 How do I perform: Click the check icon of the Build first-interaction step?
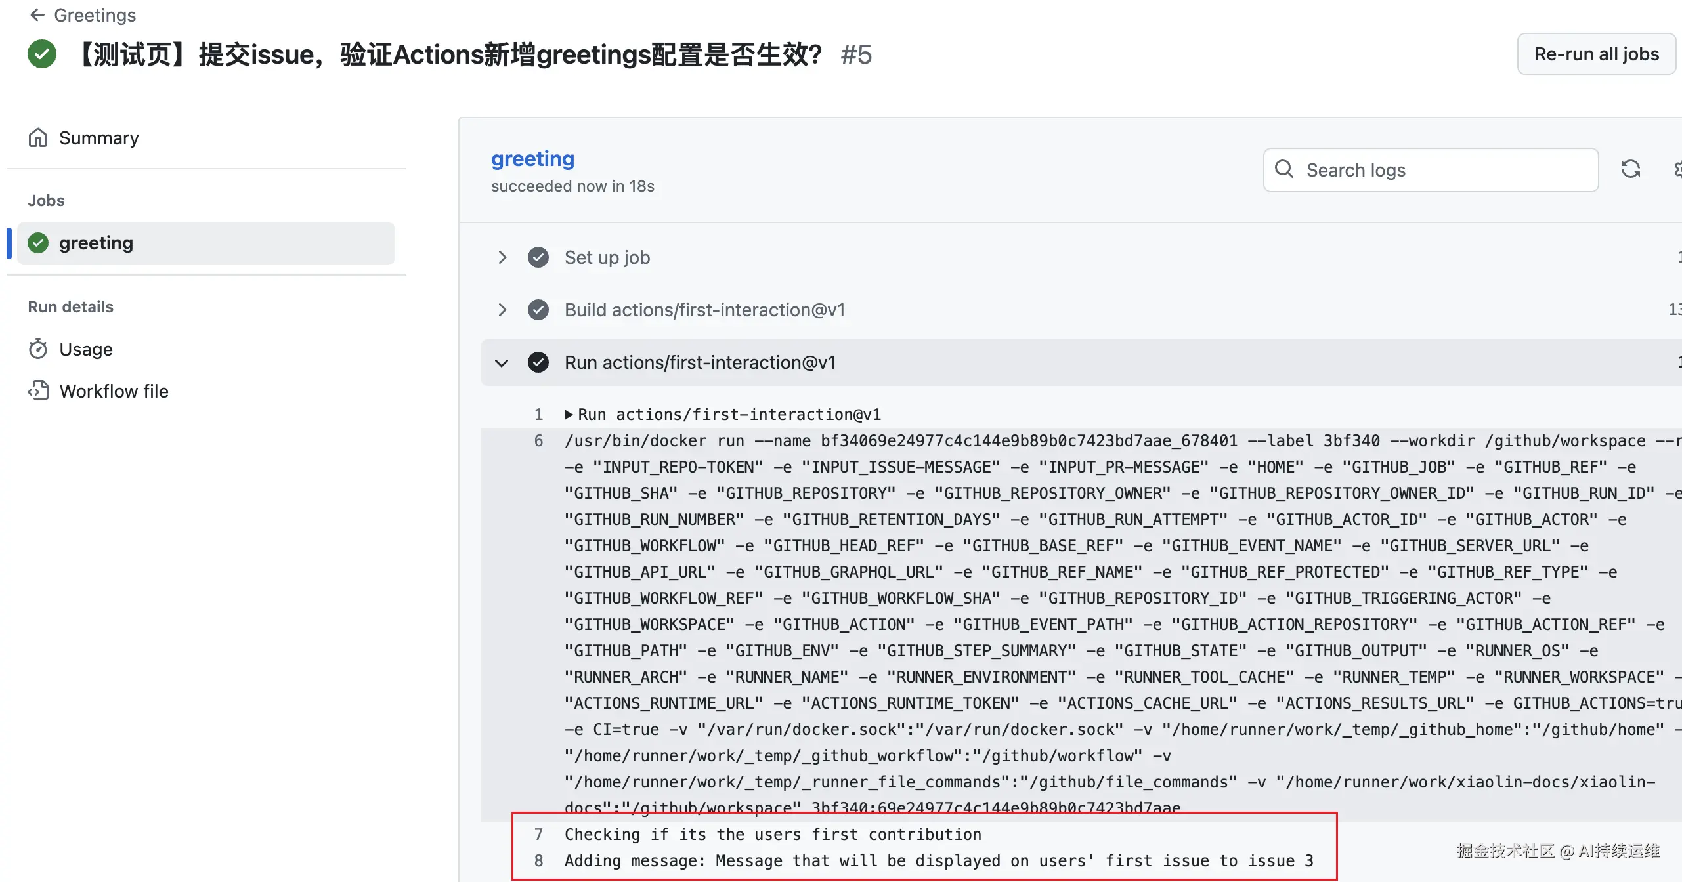coord(538,310)
